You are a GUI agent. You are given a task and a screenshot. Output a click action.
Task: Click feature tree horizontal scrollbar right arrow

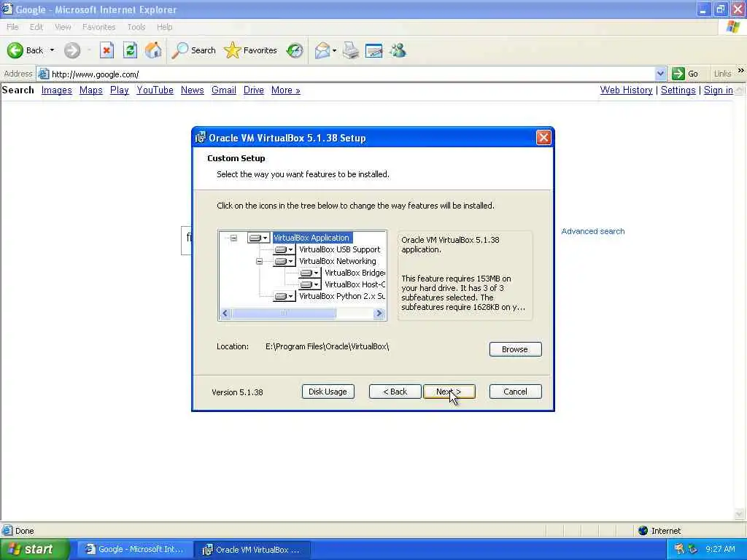pos(379,314)
